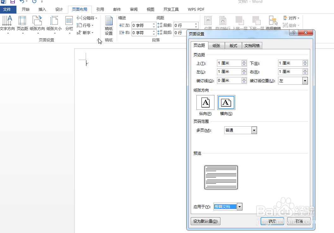Switch to the 开始 Home ribbon tab
The image size is (334, 233).
pyautogui.click(x=26, y=9)
